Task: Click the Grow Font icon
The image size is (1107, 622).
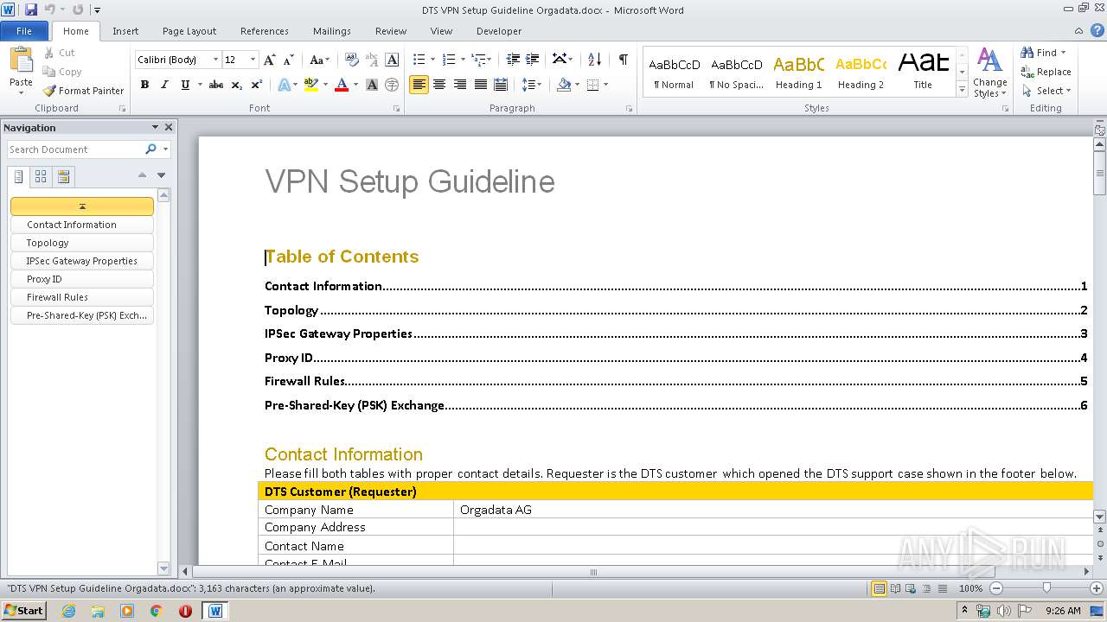Action: coord(270,60)
